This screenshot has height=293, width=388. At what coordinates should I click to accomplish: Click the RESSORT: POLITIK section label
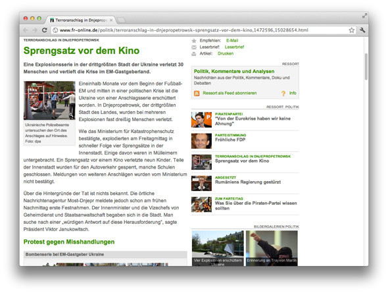click(x=283, y=107)
